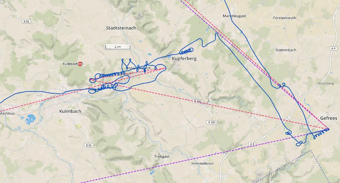Click the blue lake near Mainleus
Viewport: 340px width, 183px height.
tap(30, 119)
